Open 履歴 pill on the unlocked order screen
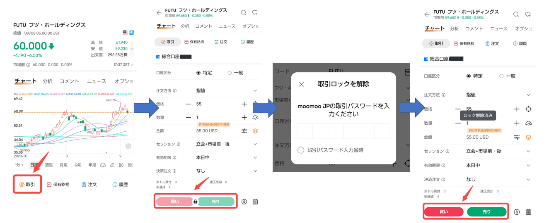The width and height of the screenshot is (549, 223). coord(520,43)
